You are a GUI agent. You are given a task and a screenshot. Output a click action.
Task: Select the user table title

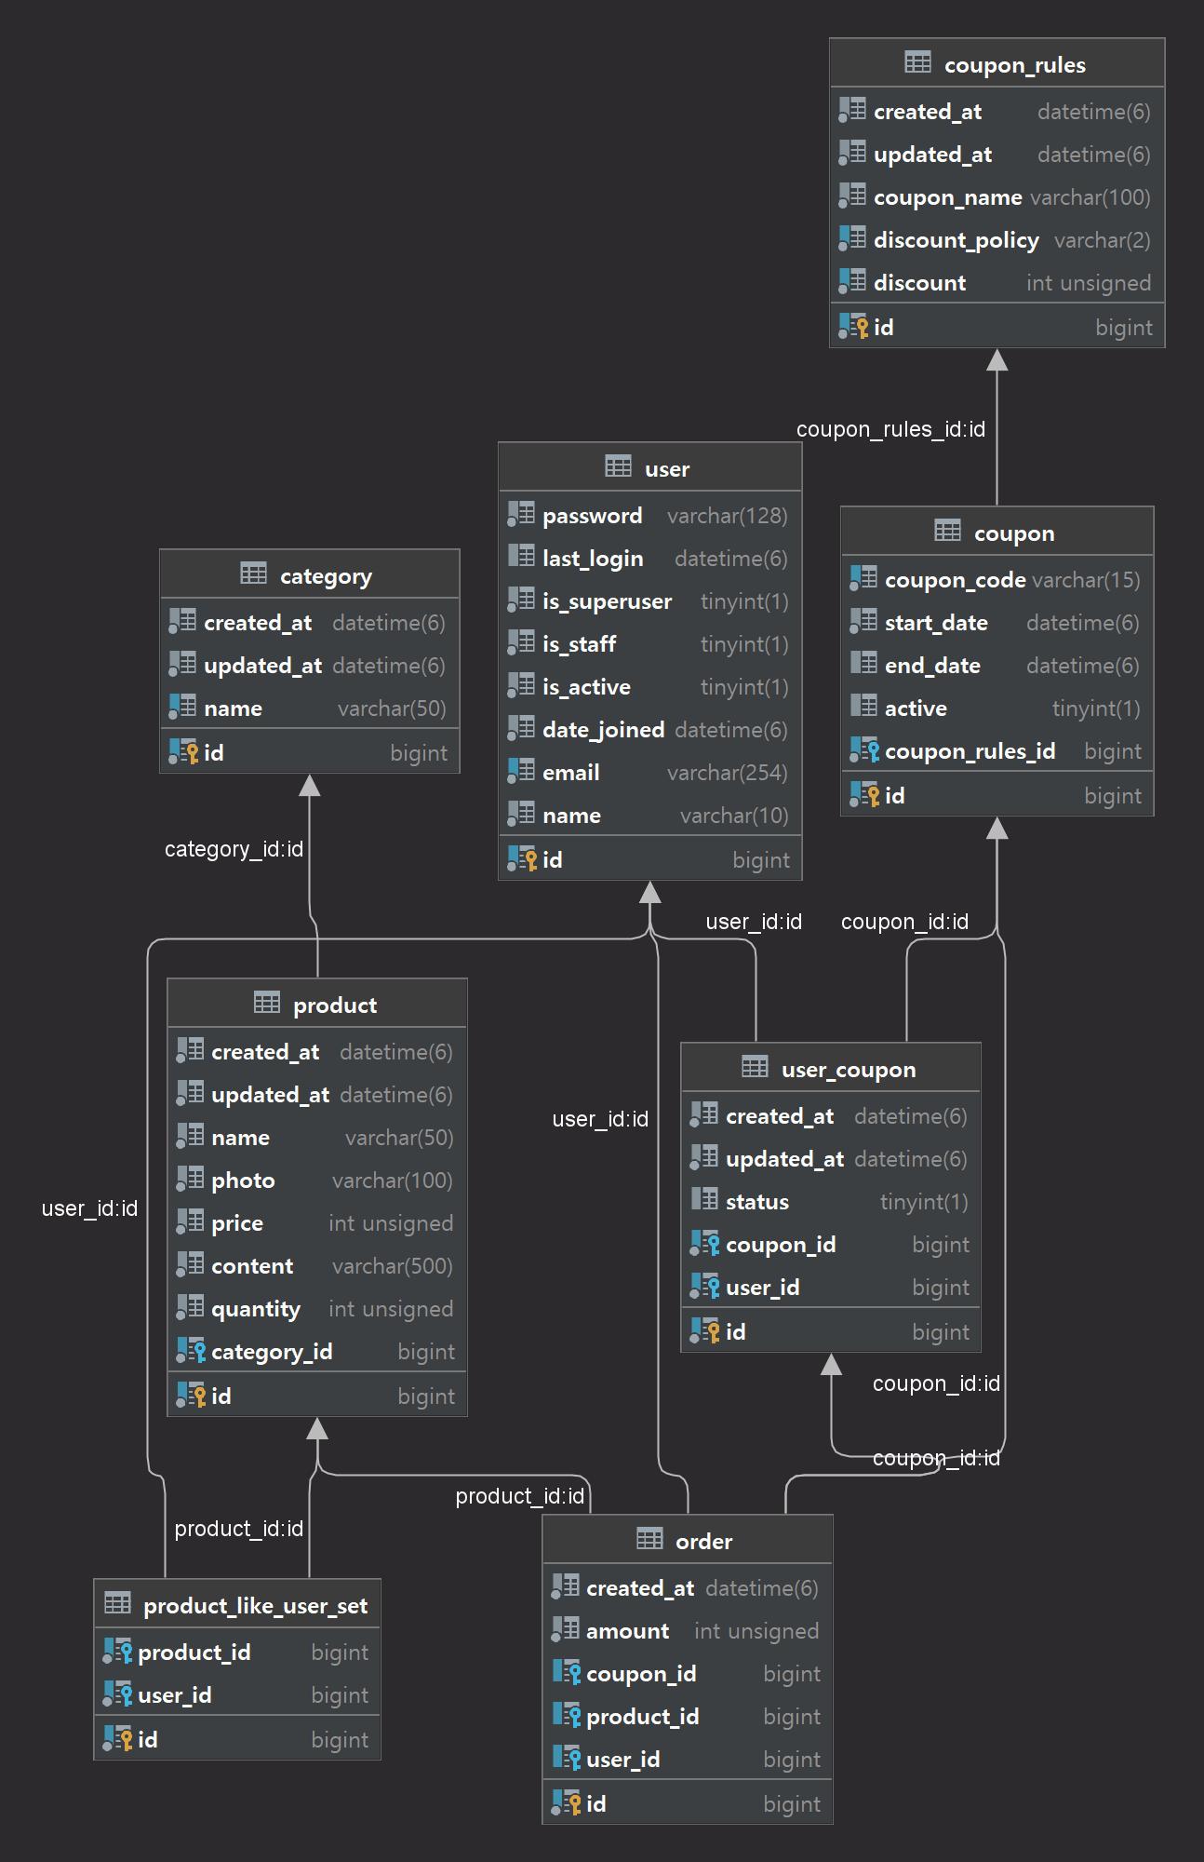tap(667, 468)
